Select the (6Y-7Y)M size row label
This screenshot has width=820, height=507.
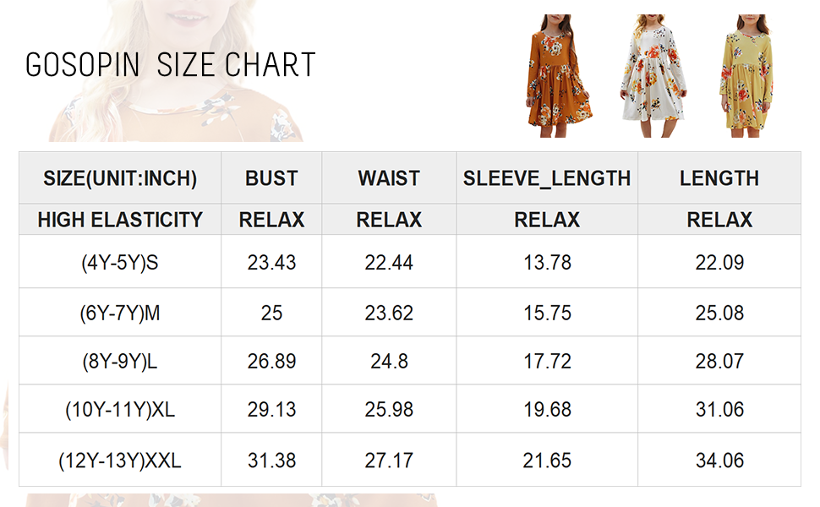pyautogui.click(x=120, y=313)
